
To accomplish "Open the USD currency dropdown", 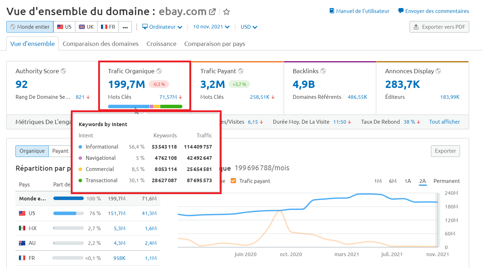I will 249,27.
